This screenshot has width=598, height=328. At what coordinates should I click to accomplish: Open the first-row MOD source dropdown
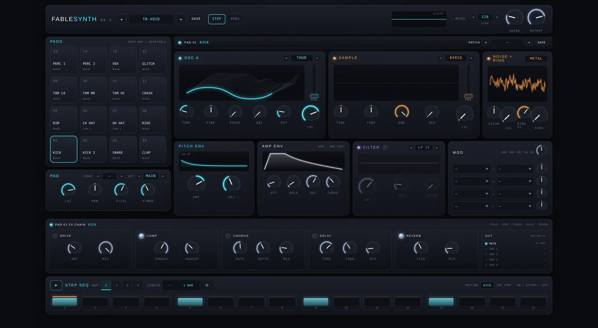pos(472,169)
